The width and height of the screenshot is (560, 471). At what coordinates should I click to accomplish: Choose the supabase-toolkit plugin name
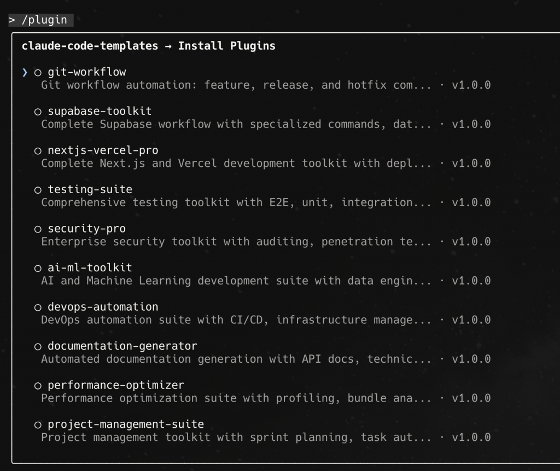[100, 111]
